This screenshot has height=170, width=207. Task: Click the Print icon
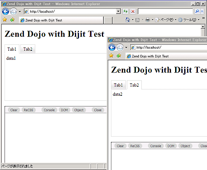point(147,20)
